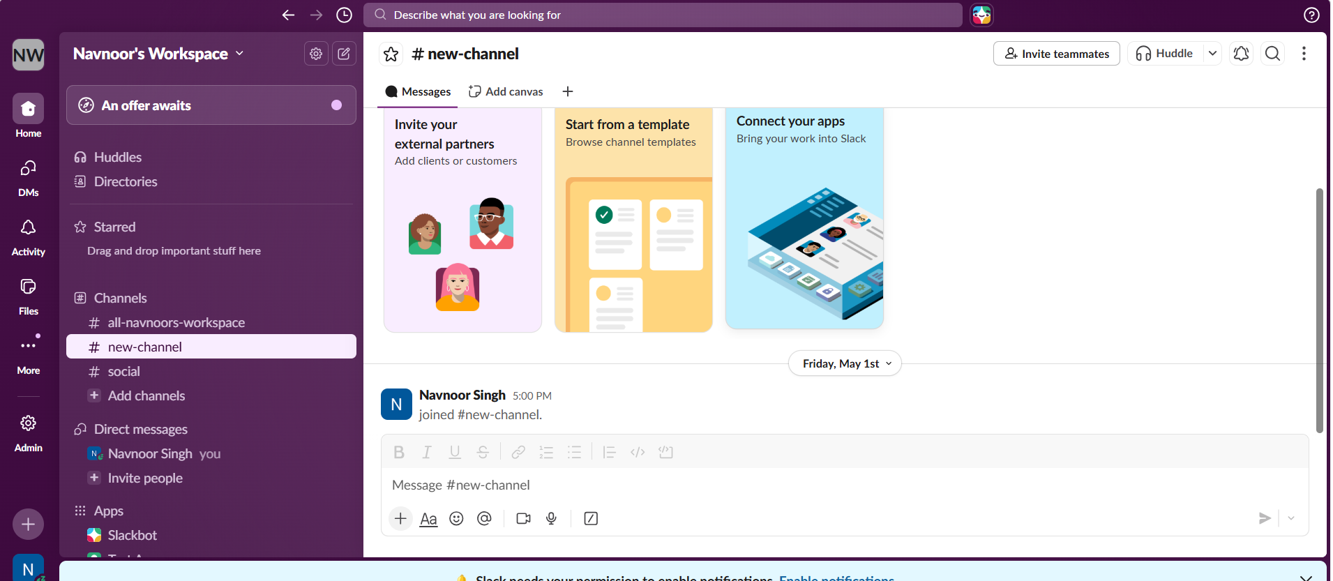
Task: Open the More sidebar menu
Action: point(29,354)
